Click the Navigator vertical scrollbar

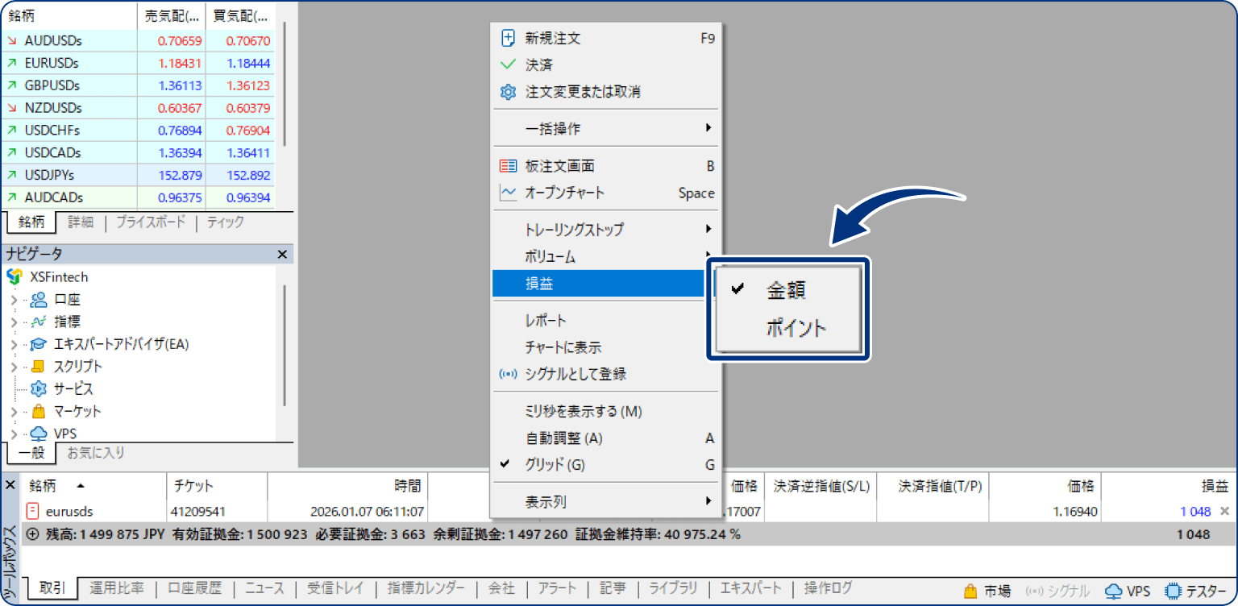pyautogui.click(x=285, y=347)
